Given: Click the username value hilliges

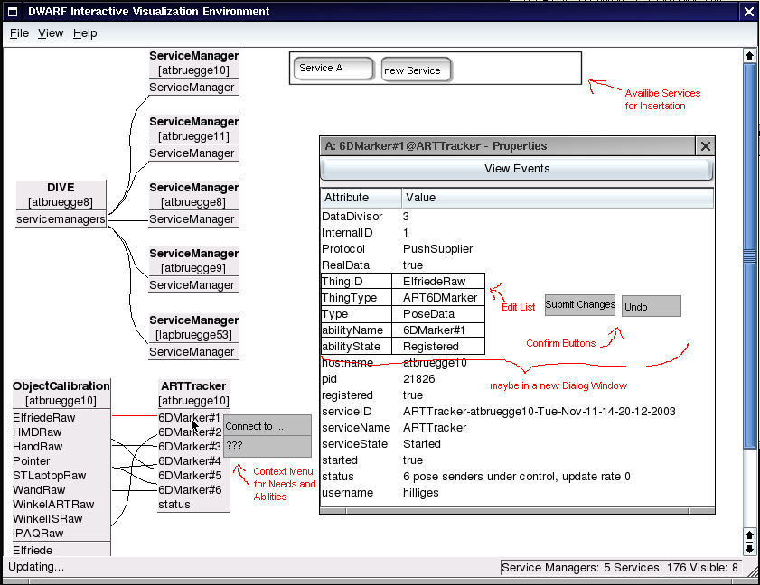Looking at the screenshot, I should pyautogui.click(x=421, y=493).
